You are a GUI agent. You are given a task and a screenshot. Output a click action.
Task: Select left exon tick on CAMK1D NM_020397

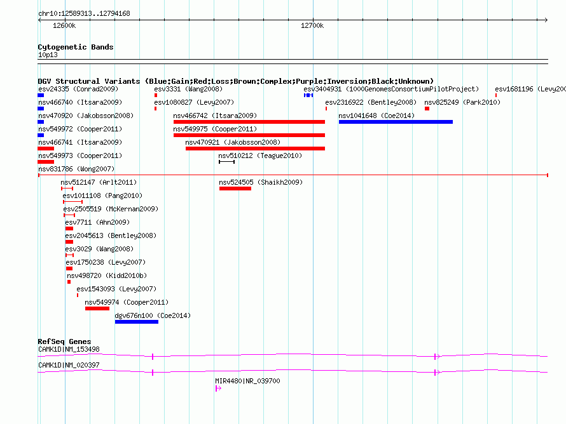point(153,373)
